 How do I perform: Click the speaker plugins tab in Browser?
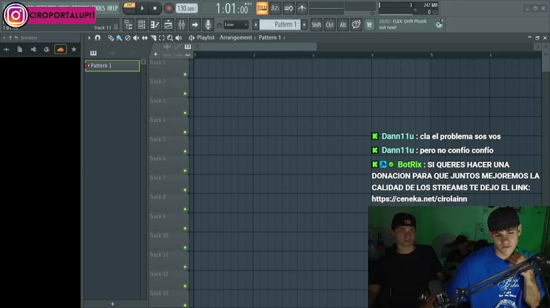(x=33, y=49)
